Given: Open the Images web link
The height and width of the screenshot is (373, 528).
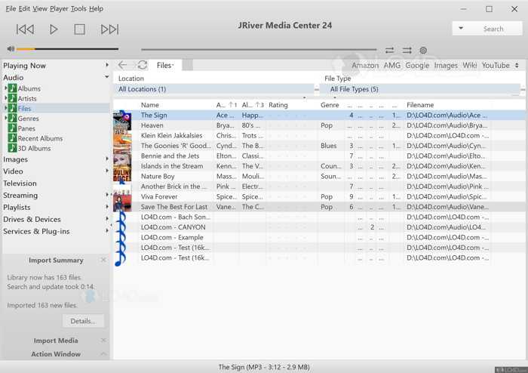Looking at the screenshot, I should [x=446, y=66].
